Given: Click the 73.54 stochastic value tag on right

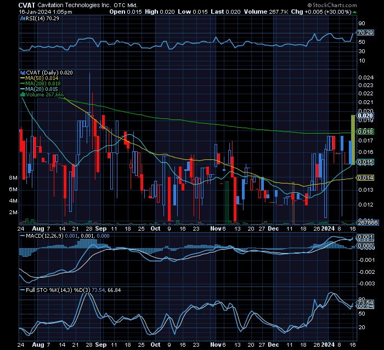Looking at the screenshot, I should (365, 302).
